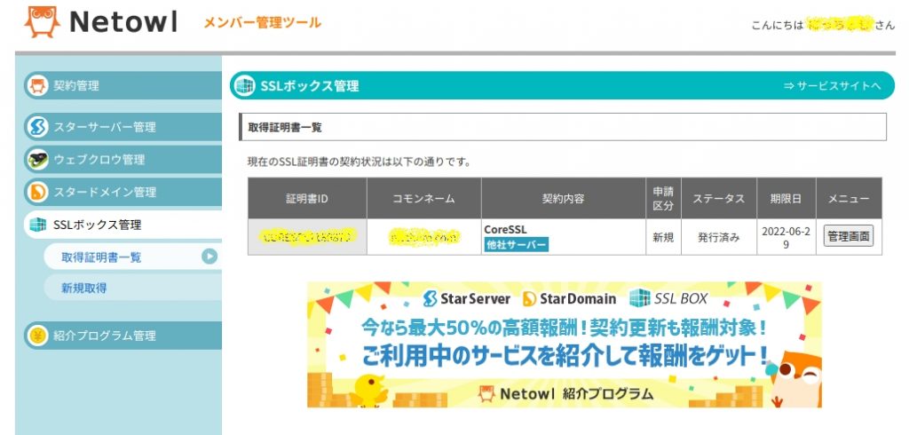The height and width of the screenshot is (435, 909).
Task: Open ウェブクロウ管理 menu
Action: pyautogui.click(x=123, y=160)
